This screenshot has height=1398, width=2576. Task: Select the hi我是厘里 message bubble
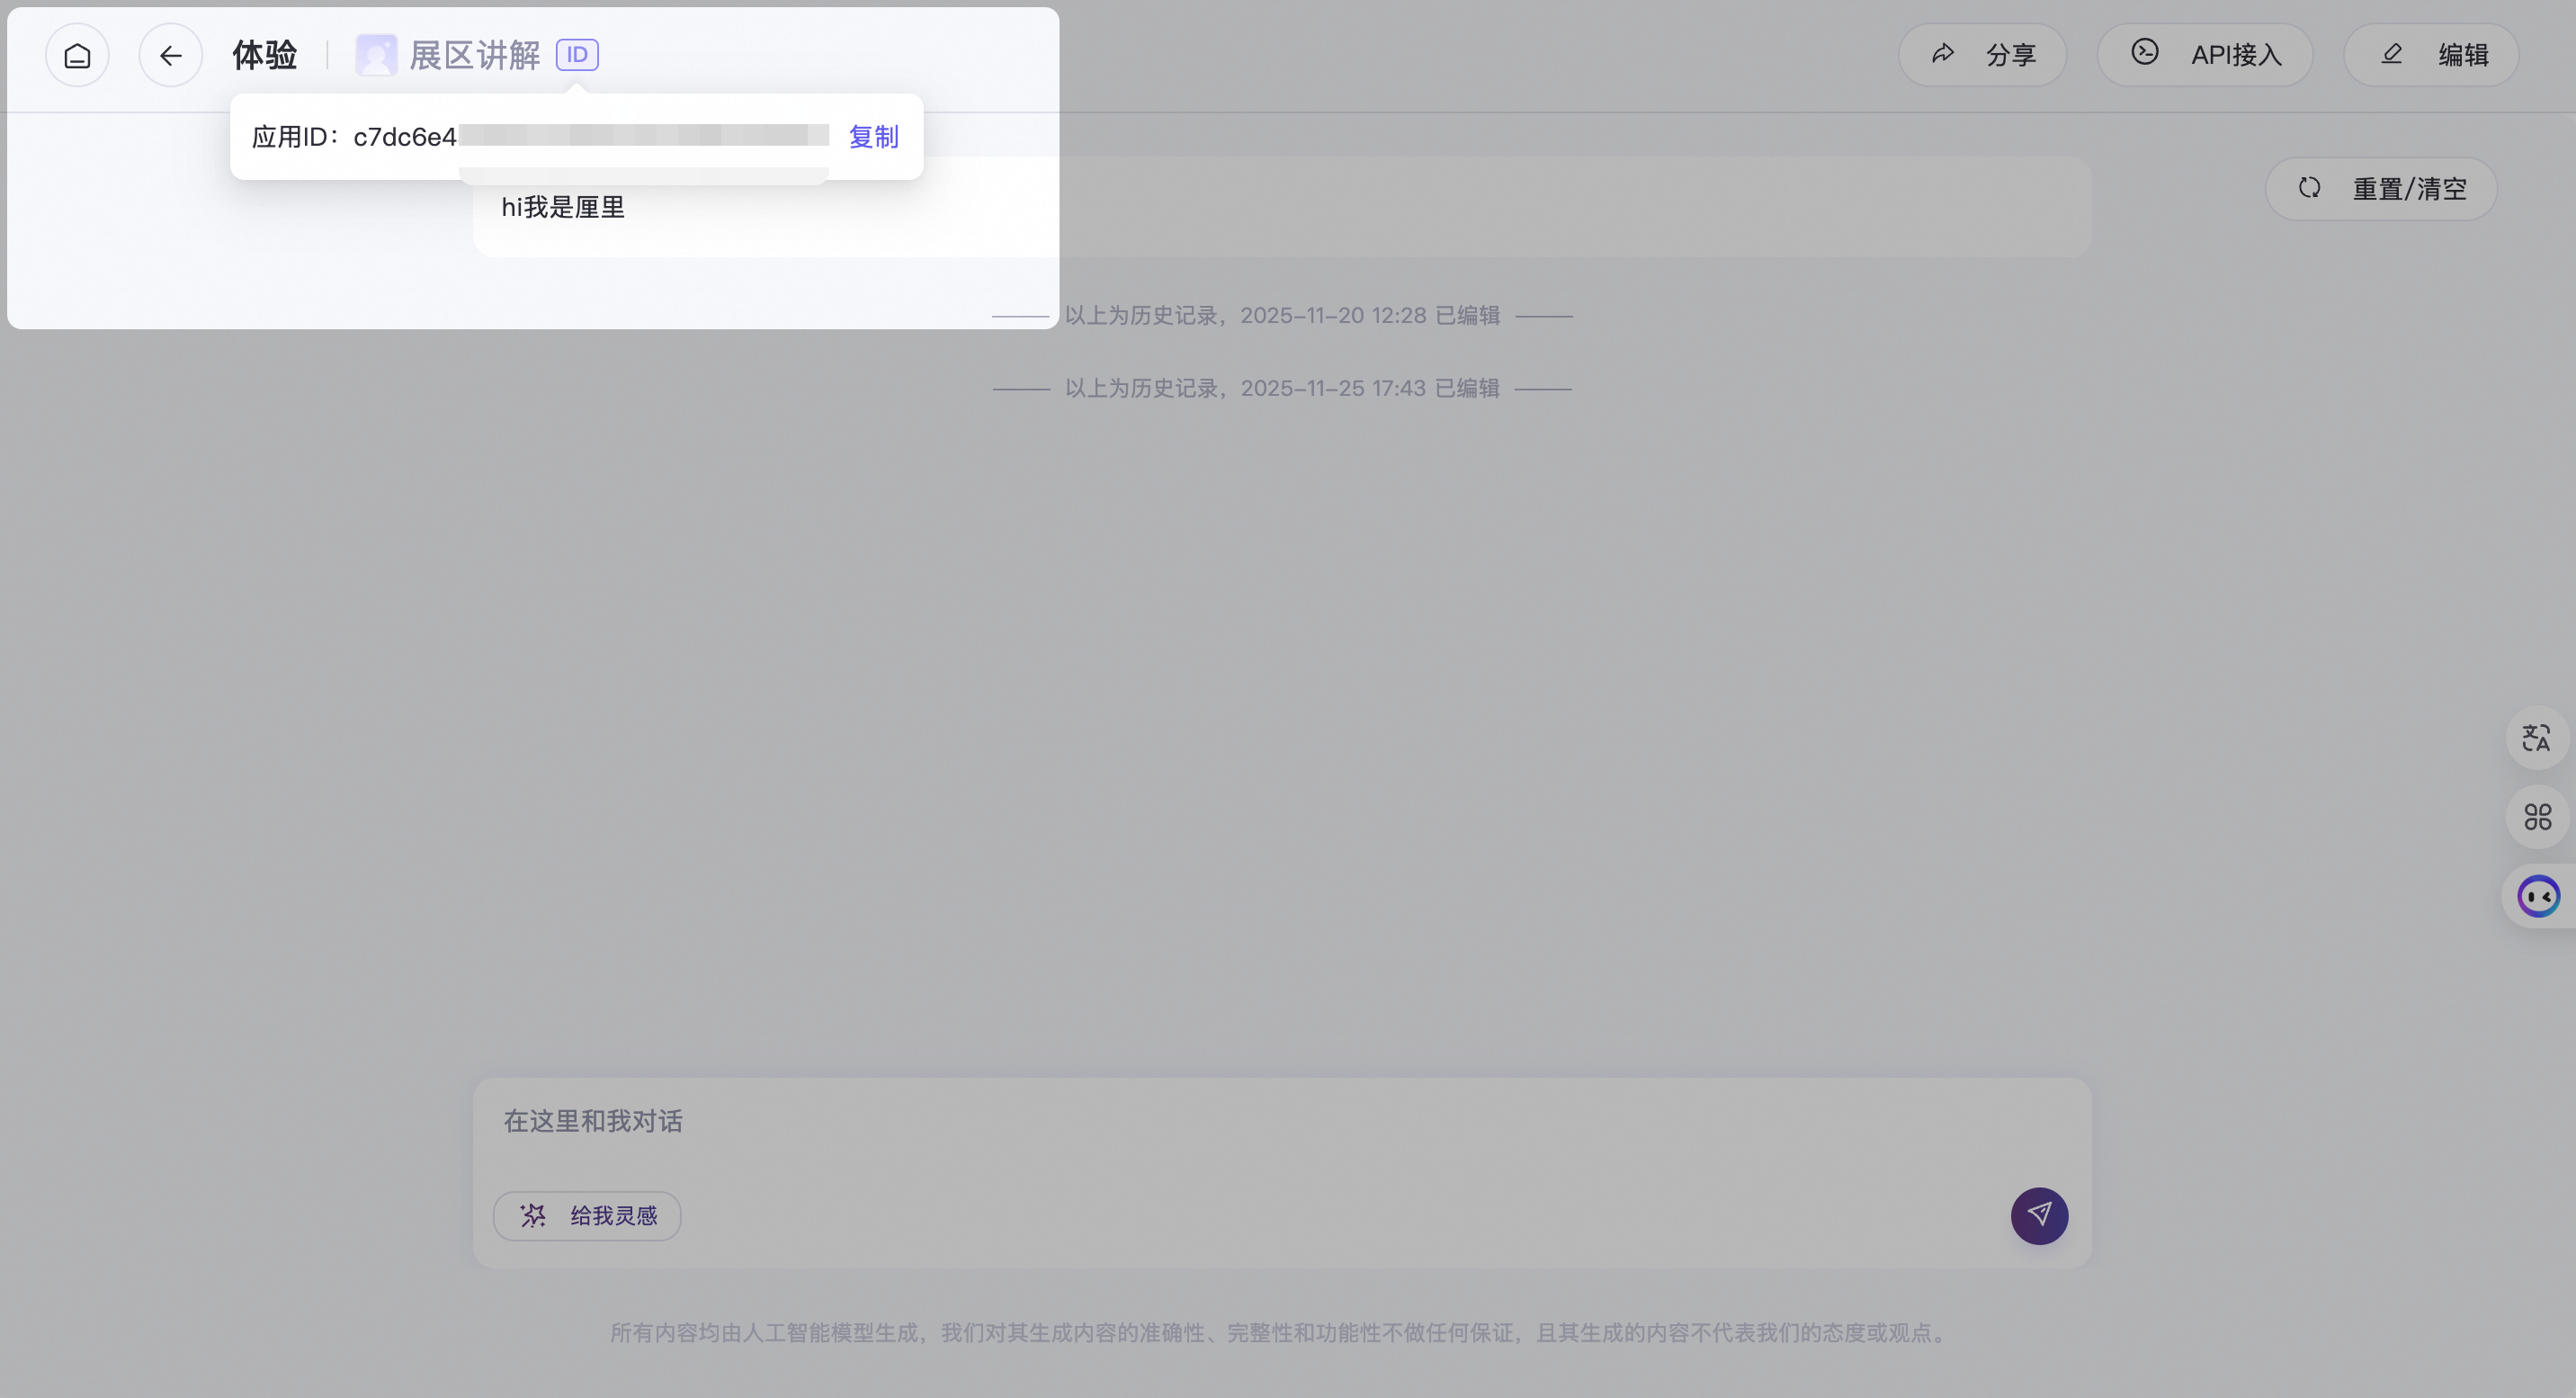coord(563,208)
